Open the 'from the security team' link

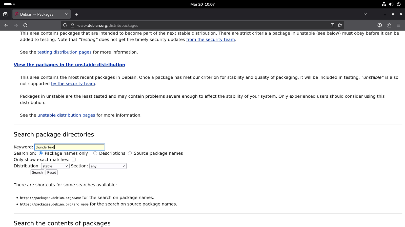pyautogui.click(x=211, y=40)
